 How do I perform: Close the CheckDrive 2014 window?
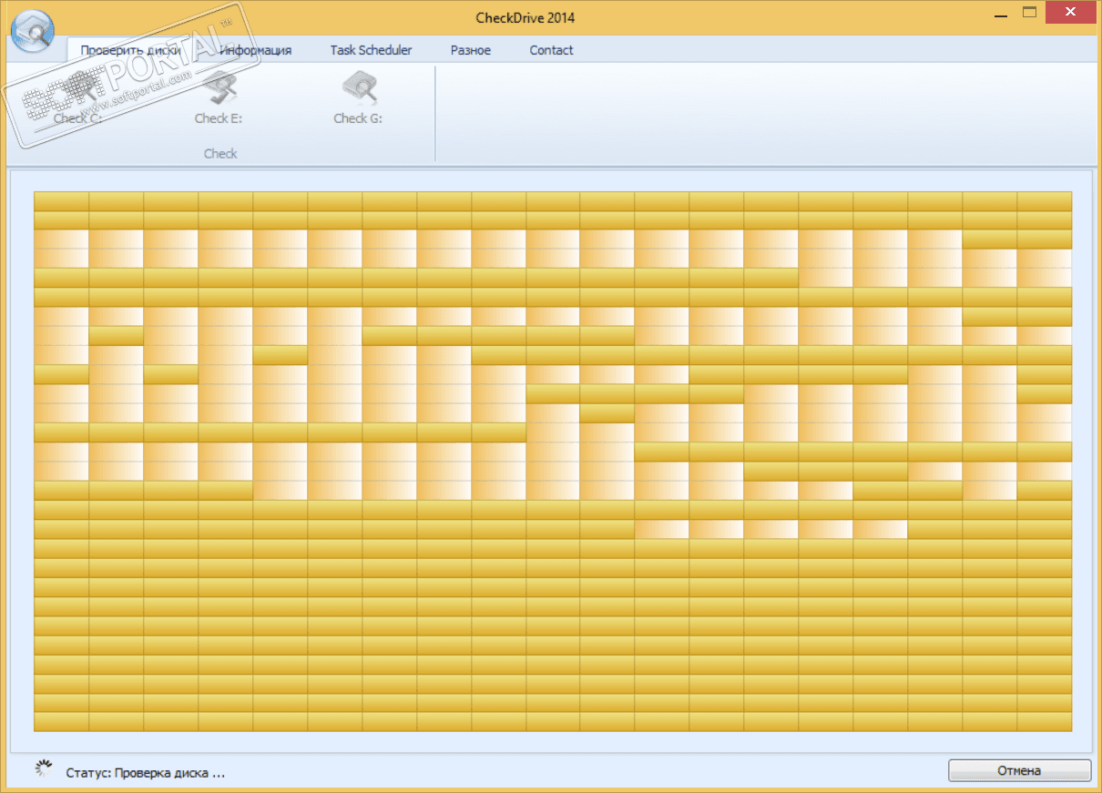tap(1073, 13)
